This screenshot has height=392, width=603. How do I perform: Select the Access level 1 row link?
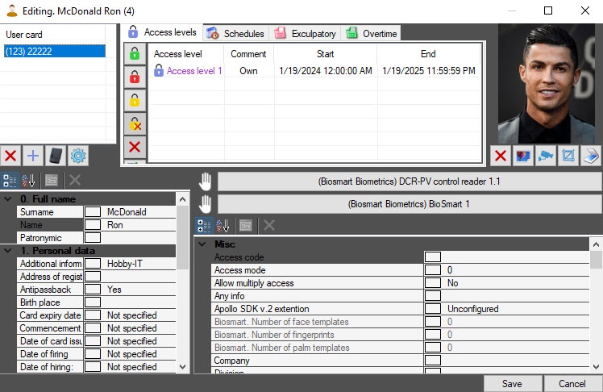pos(194,71)
